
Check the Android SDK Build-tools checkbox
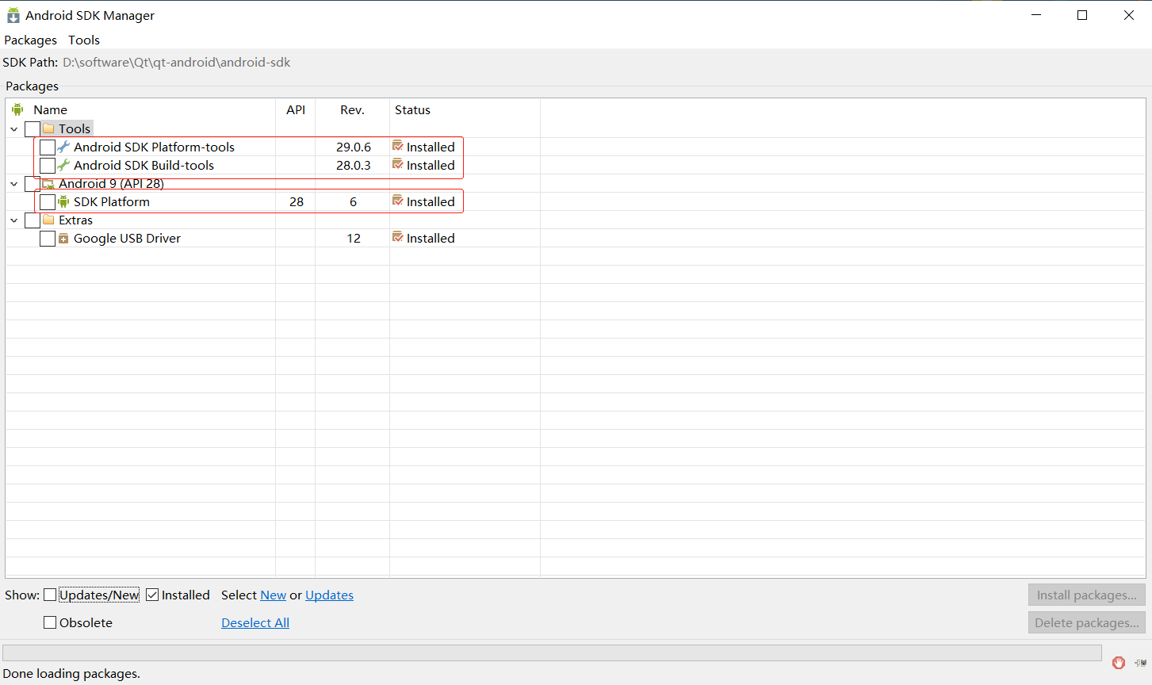coord(48,165)
